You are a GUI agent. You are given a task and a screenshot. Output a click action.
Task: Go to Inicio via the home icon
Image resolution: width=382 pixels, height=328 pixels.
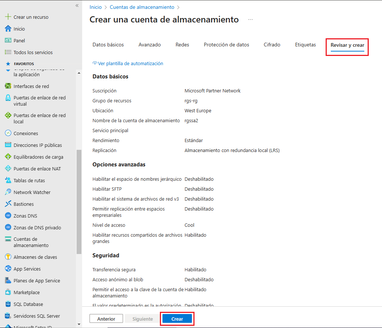click(x=7, y=28)
